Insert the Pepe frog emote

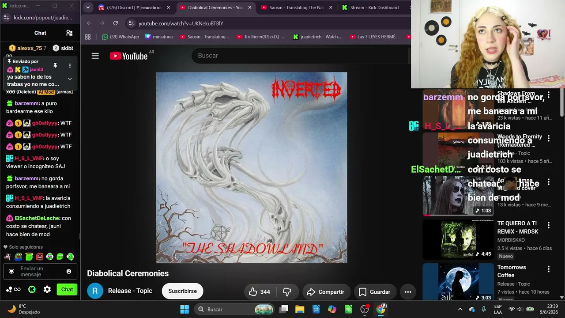tap(18, 257)
